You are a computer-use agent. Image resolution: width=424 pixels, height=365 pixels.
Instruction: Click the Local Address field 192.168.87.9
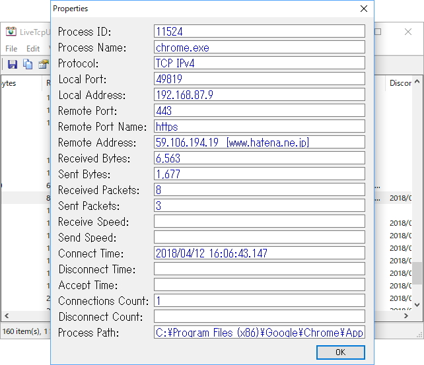(x=260, y=95)
